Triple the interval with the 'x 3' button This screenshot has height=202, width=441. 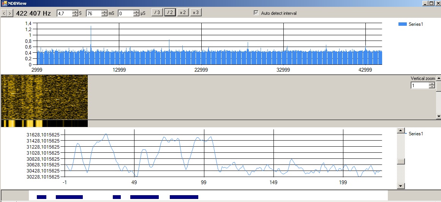point(196,13)
